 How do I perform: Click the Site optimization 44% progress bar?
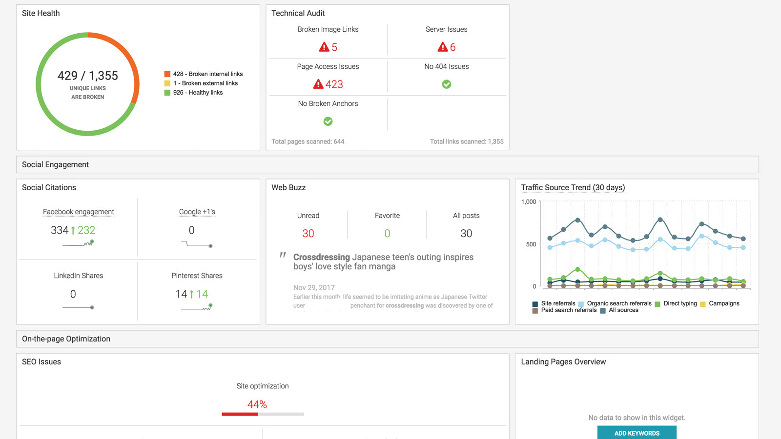coord(263,414)
